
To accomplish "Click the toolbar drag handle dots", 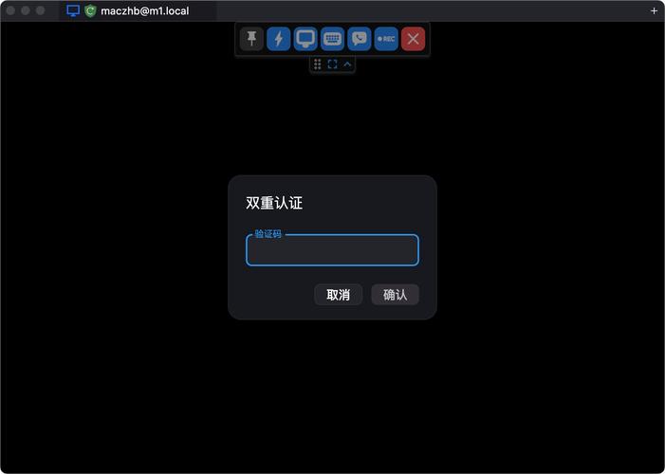I will 318,64.
